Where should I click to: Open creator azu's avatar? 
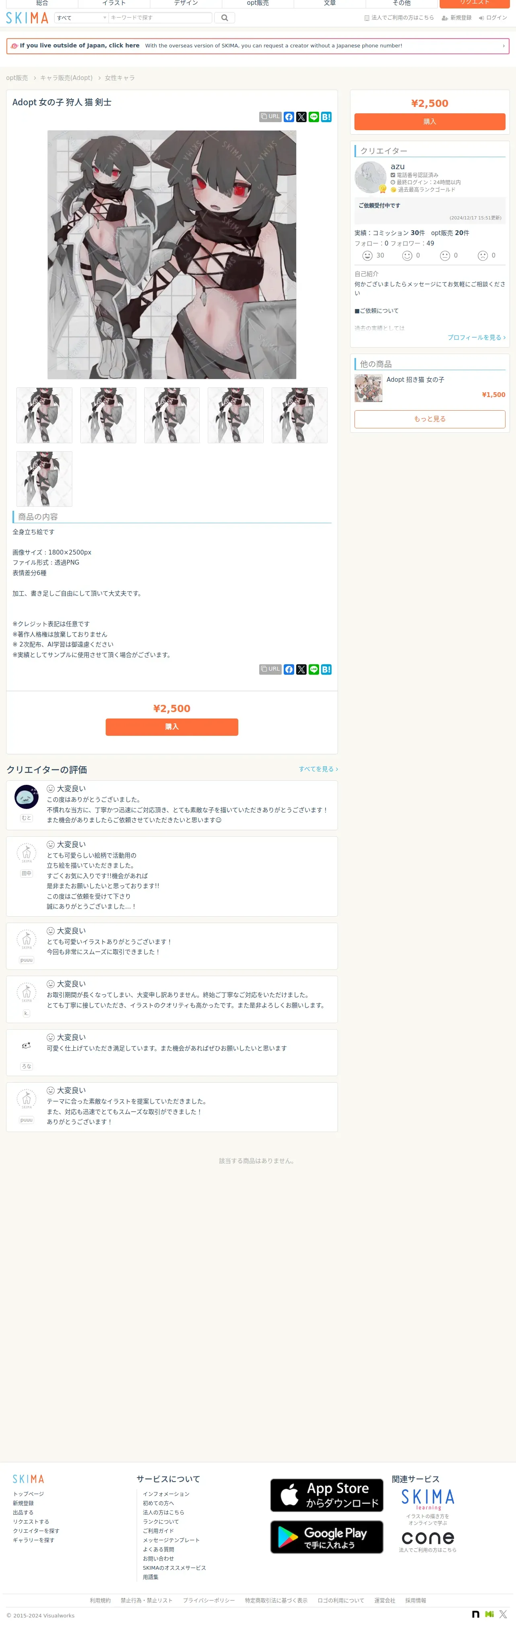pos(370,178)
